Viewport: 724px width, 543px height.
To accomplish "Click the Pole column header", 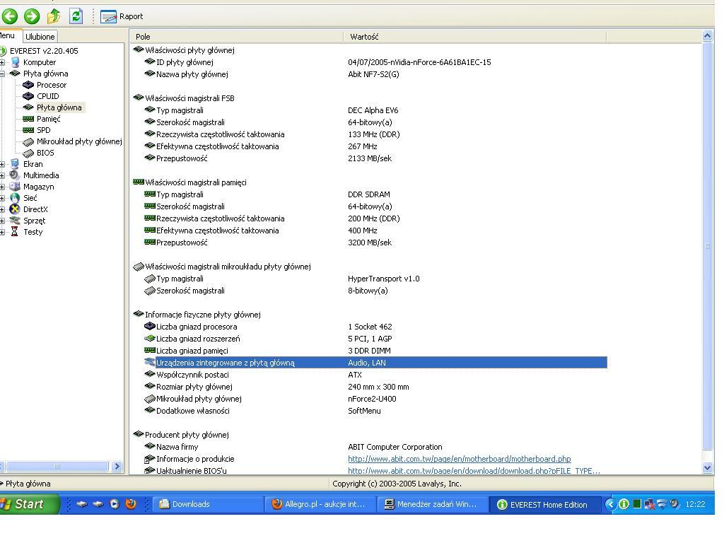I will (x=237, y=37).
